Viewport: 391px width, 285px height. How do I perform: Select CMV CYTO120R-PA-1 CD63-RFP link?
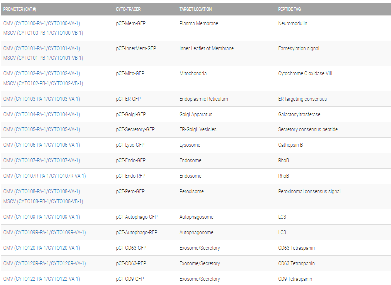44,263
